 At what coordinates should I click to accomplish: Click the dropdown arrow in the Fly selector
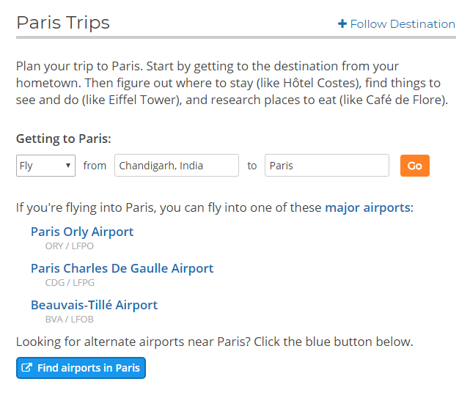pos(68,166)
